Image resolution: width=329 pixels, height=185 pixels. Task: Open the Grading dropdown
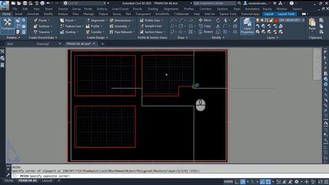click(x=69, y=32)
